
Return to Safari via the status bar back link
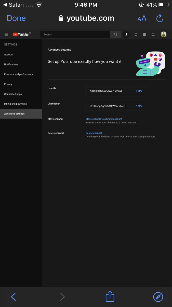tap(13, 5)
